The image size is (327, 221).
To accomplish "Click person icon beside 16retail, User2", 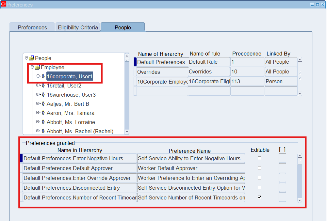I will 43,86.
